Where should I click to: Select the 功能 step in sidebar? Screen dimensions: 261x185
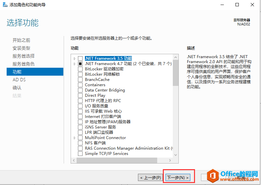(x=35, y=72)
